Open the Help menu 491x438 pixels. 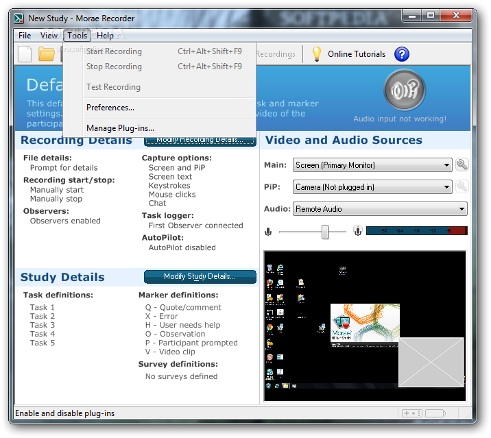pos(105,36)
